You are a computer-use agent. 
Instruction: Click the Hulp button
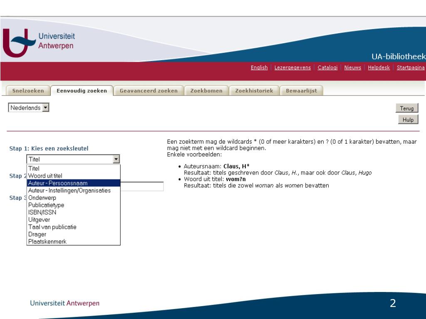coord(408,120)
